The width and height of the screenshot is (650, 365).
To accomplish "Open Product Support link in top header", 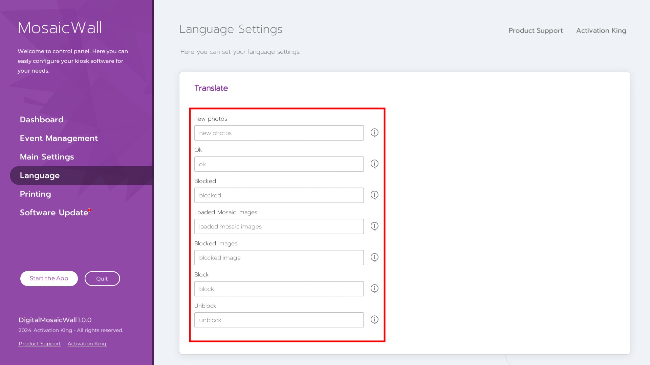I will 535,30.
